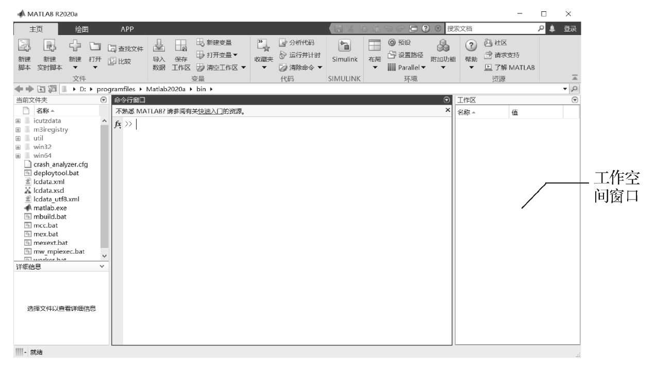The width and height of the screenshot is (654, 367).
Task: Open the dropdown arrow under 新建
Action: [x=76, y=68]
